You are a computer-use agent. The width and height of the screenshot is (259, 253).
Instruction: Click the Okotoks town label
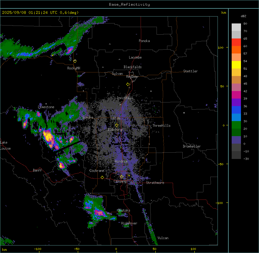(124, 210)
